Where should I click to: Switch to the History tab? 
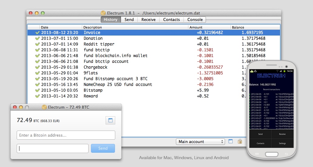pos(111,19)
